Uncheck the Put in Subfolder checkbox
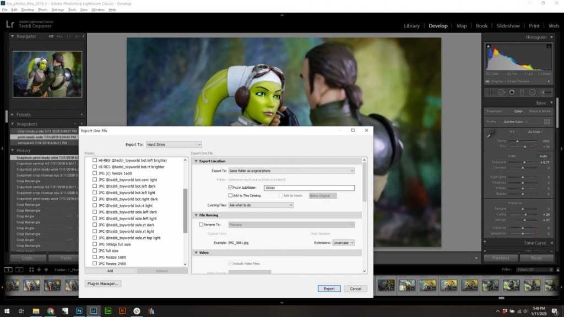 [x=230, y=188]
